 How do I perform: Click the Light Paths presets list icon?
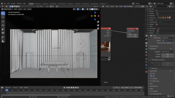click(171, 71)
